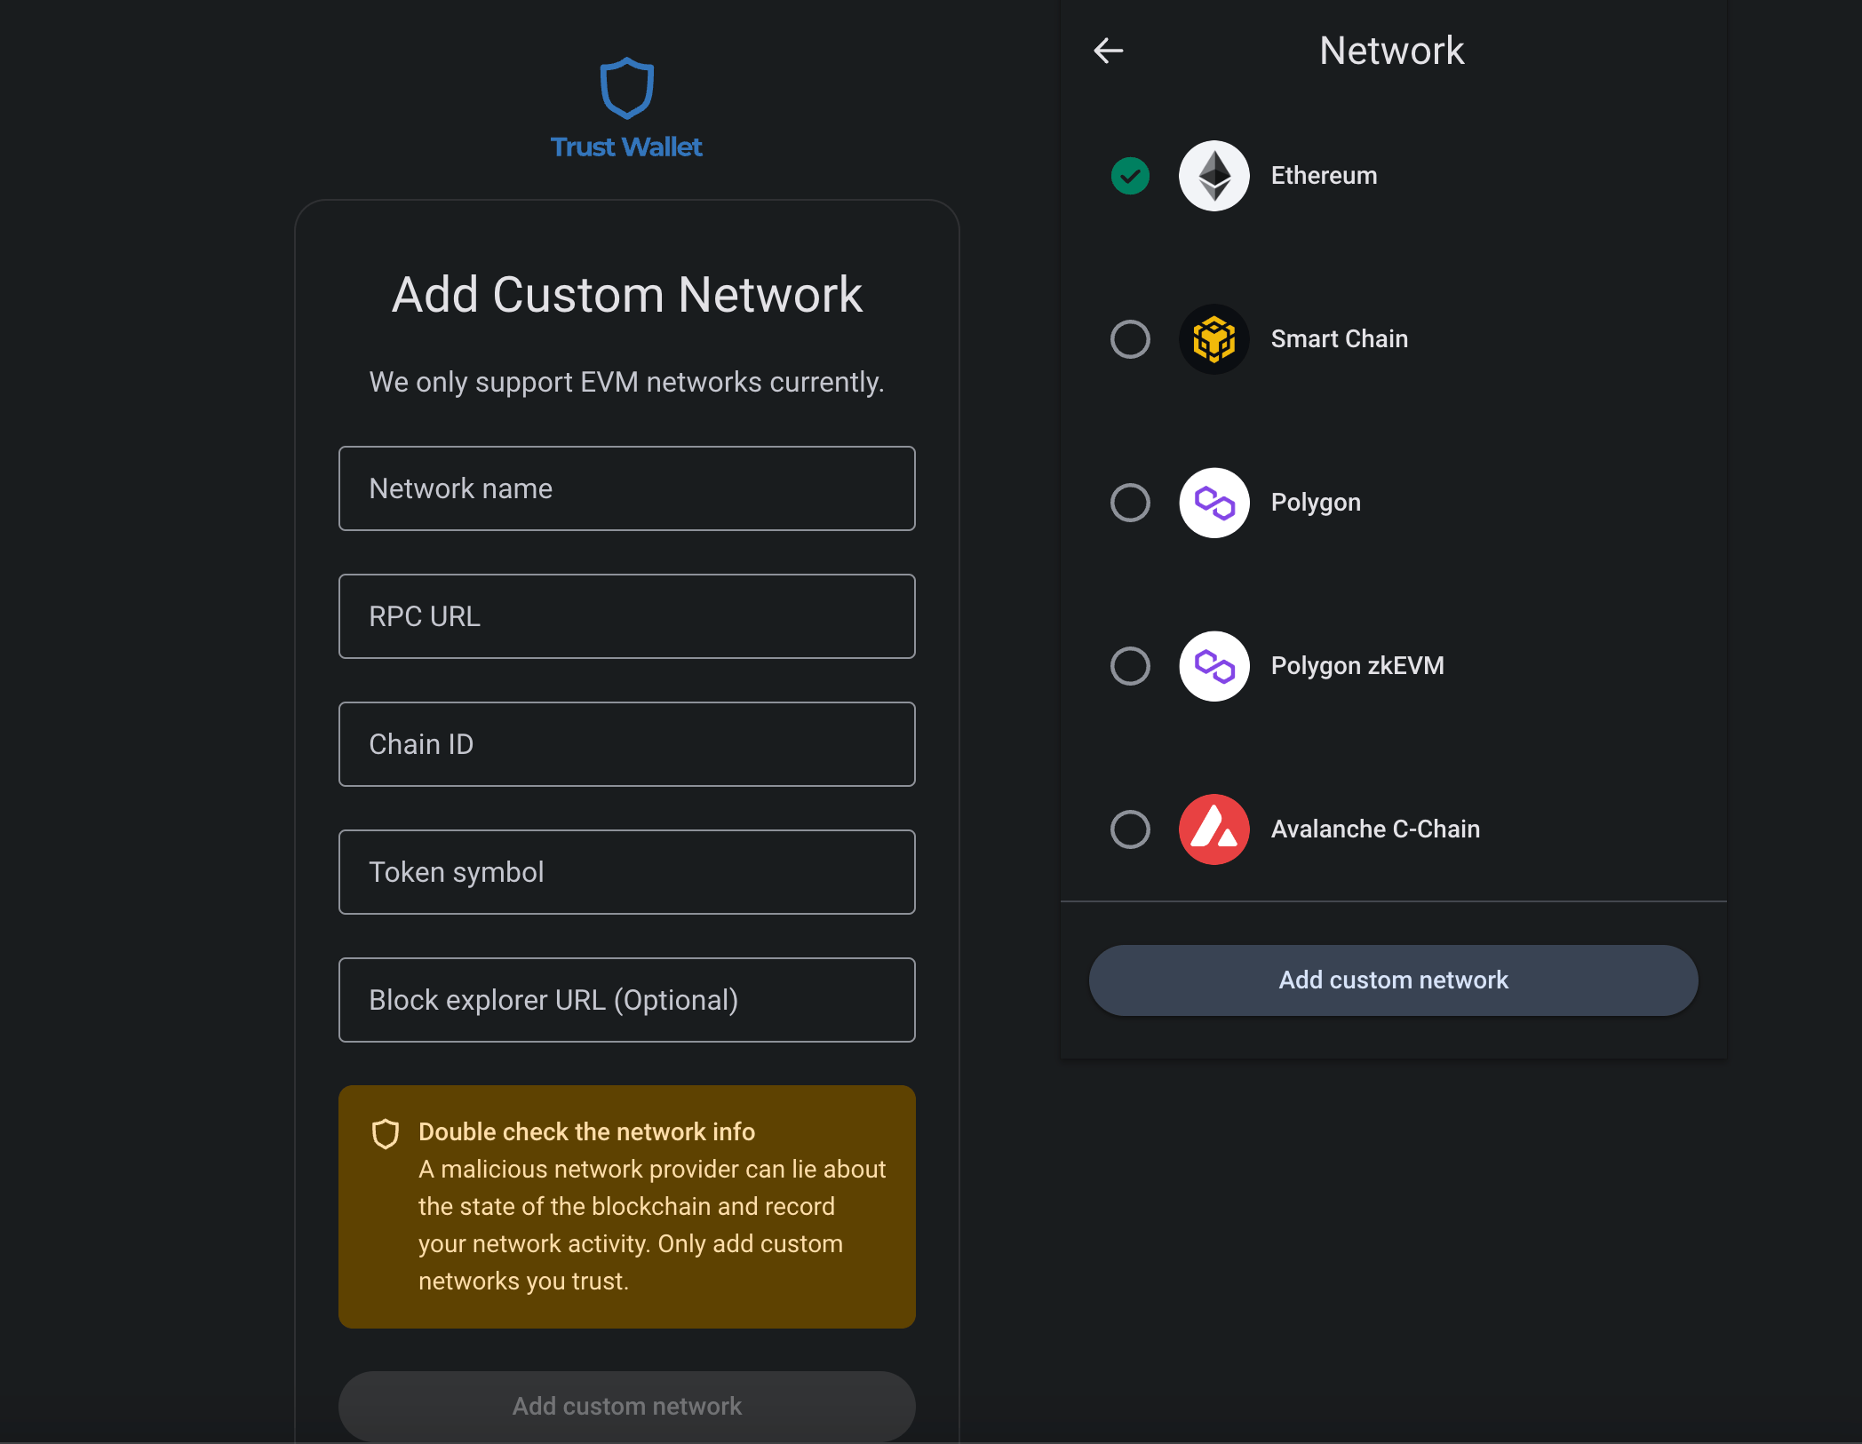The width and height of the screenshot is (1862, 1444).
Task: Click the Polygon zkEVM logo icon
Action: (x=1213, y=666)
